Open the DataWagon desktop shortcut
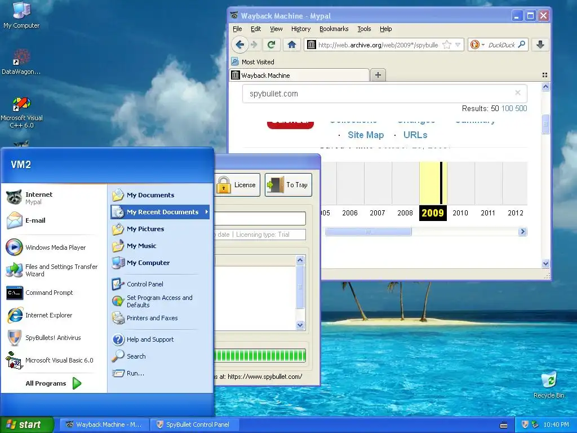The height and width of the screenshot is (433, 577). click(x=21, y=62)
